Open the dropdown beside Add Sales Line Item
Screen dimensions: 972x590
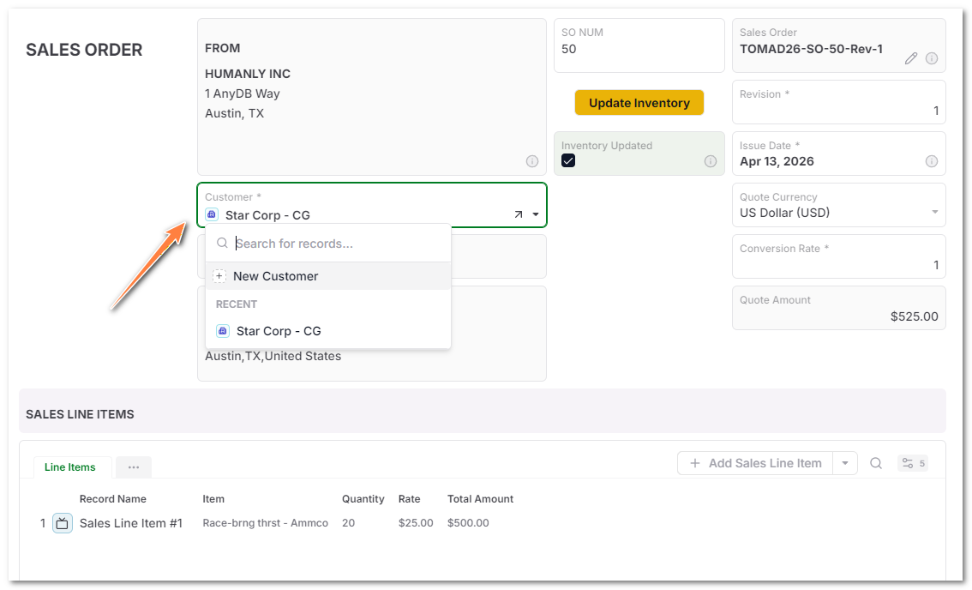[845, 463]
